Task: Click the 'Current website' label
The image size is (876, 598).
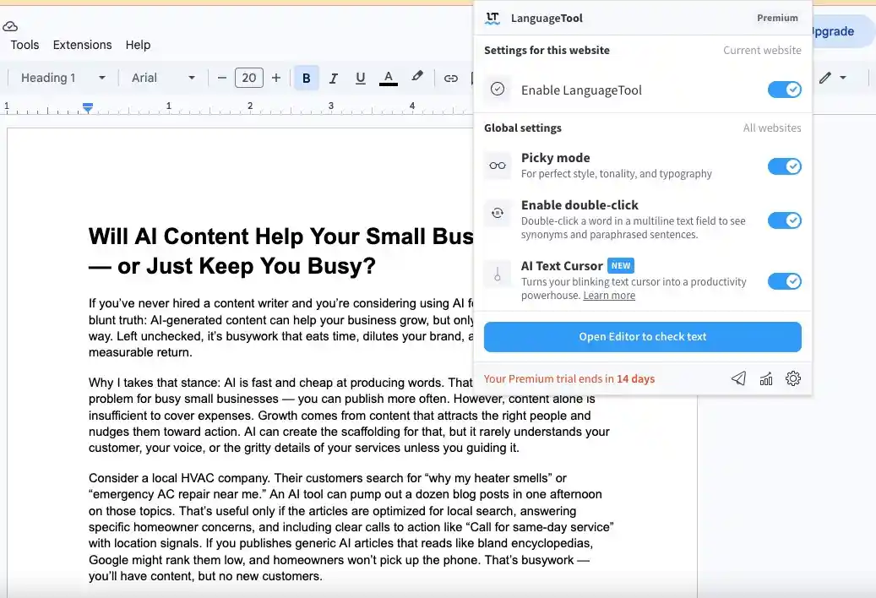Action: (762, 50)
